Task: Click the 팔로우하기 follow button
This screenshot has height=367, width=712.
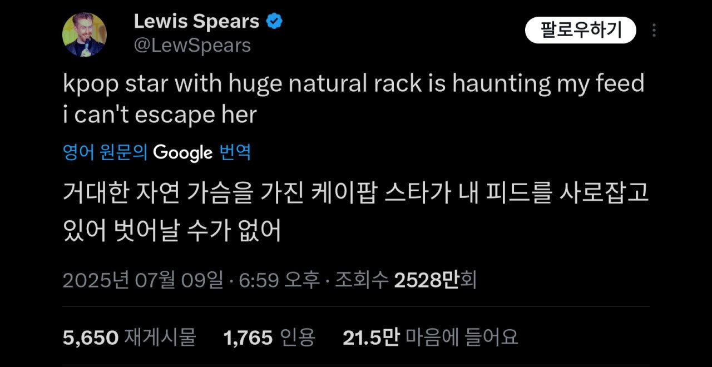Action: click(x=581, y=31)
